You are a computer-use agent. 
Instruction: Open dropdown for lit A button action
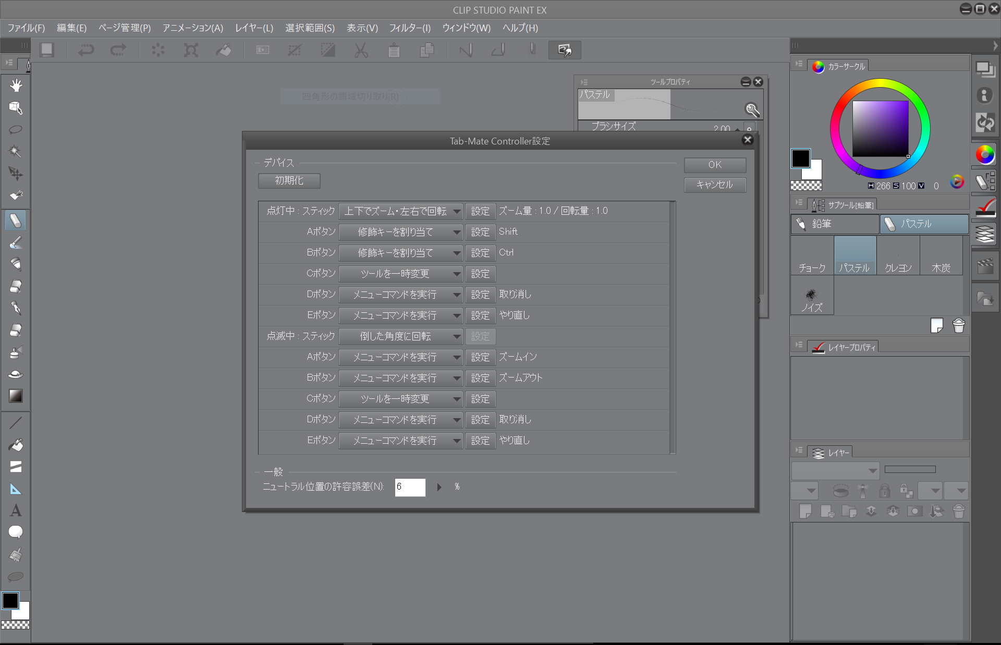click(x=400, y=232)
